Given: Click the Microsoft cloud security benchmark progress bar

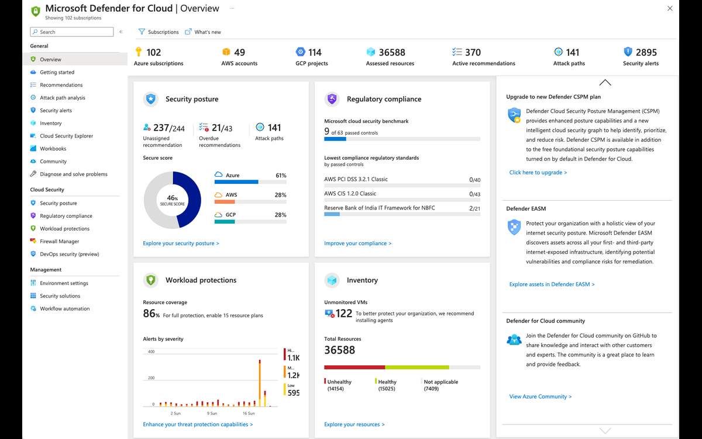Looking at the screenshot, I should [x=402, y=139].
